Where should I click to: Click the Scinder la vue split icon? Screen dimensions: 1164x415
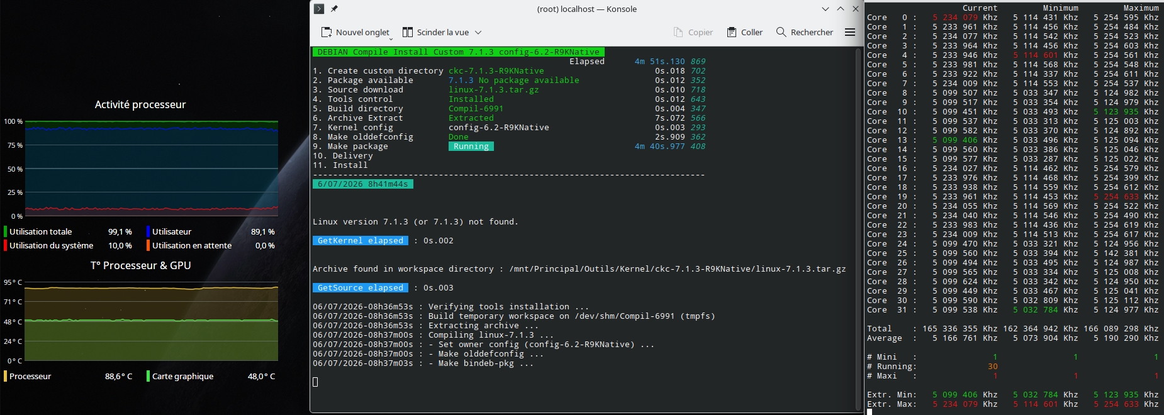pyautogui.click(x=408, y=32)
